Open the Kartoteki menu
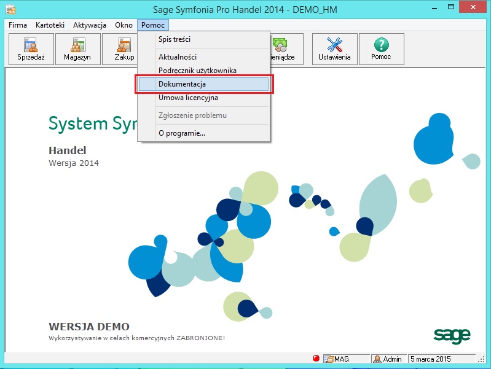The height and width of the screenshot is (369, 491). [x=50, y=25]
